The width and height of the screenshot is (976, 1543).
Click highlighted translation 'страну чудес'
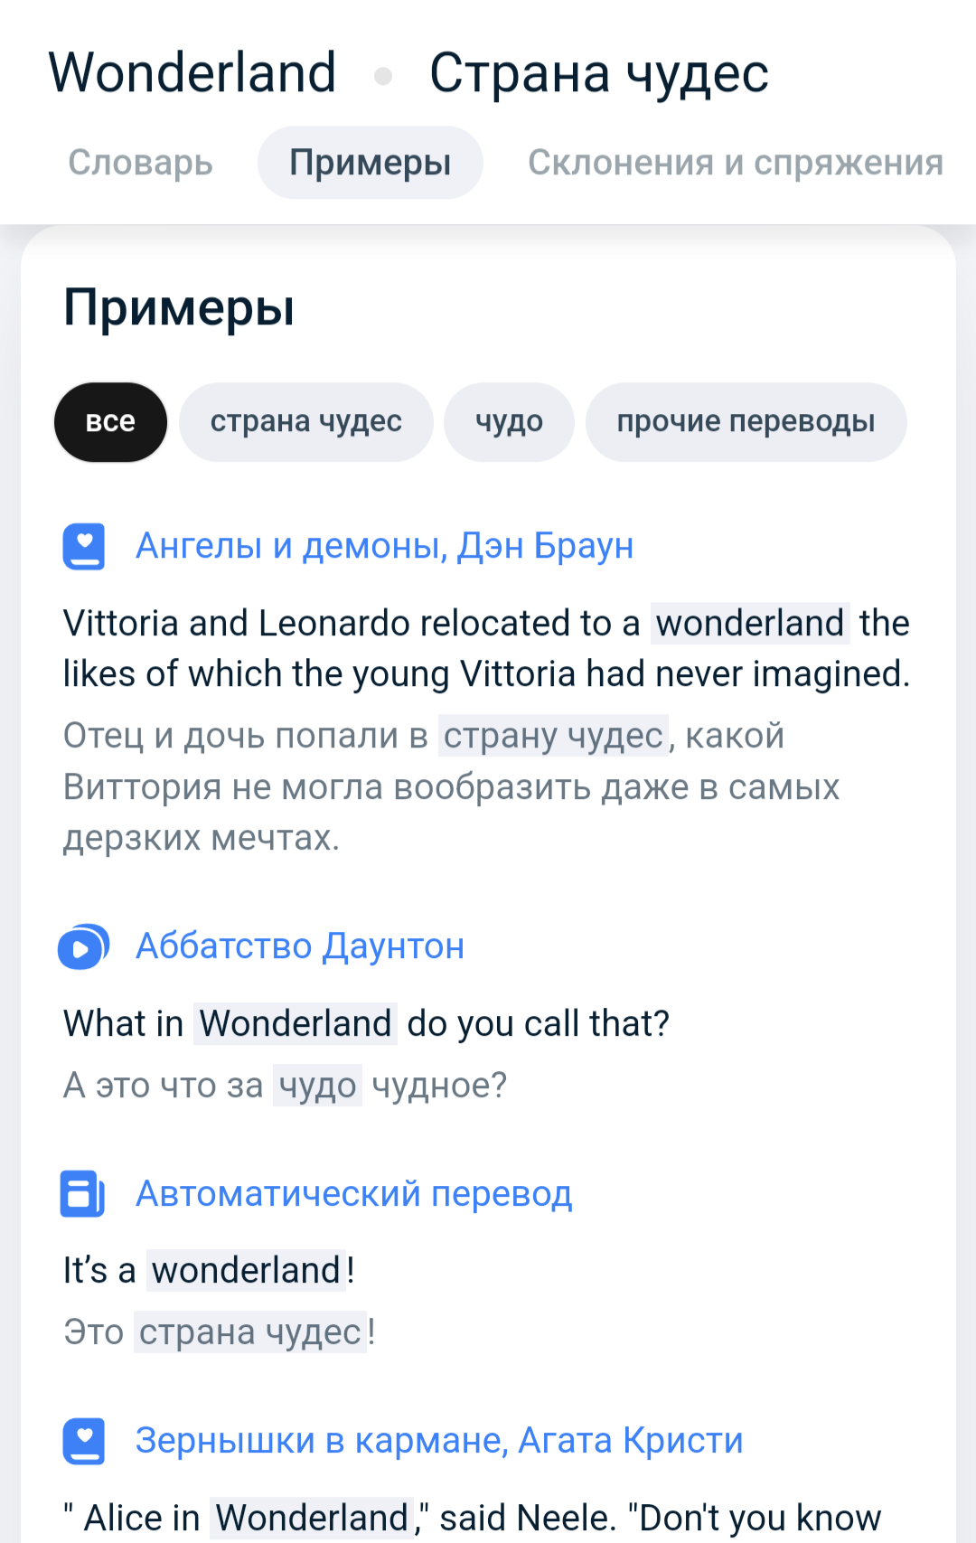coord(553,736)
